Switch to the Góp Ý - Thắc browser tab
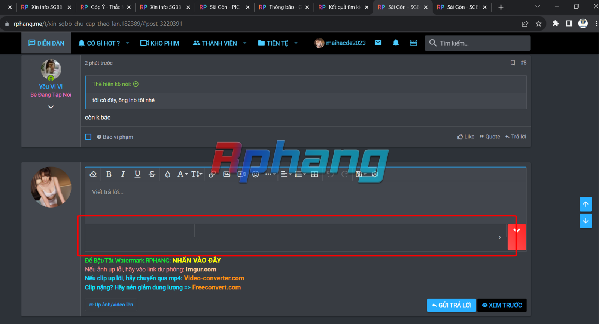 pos(105,7)
